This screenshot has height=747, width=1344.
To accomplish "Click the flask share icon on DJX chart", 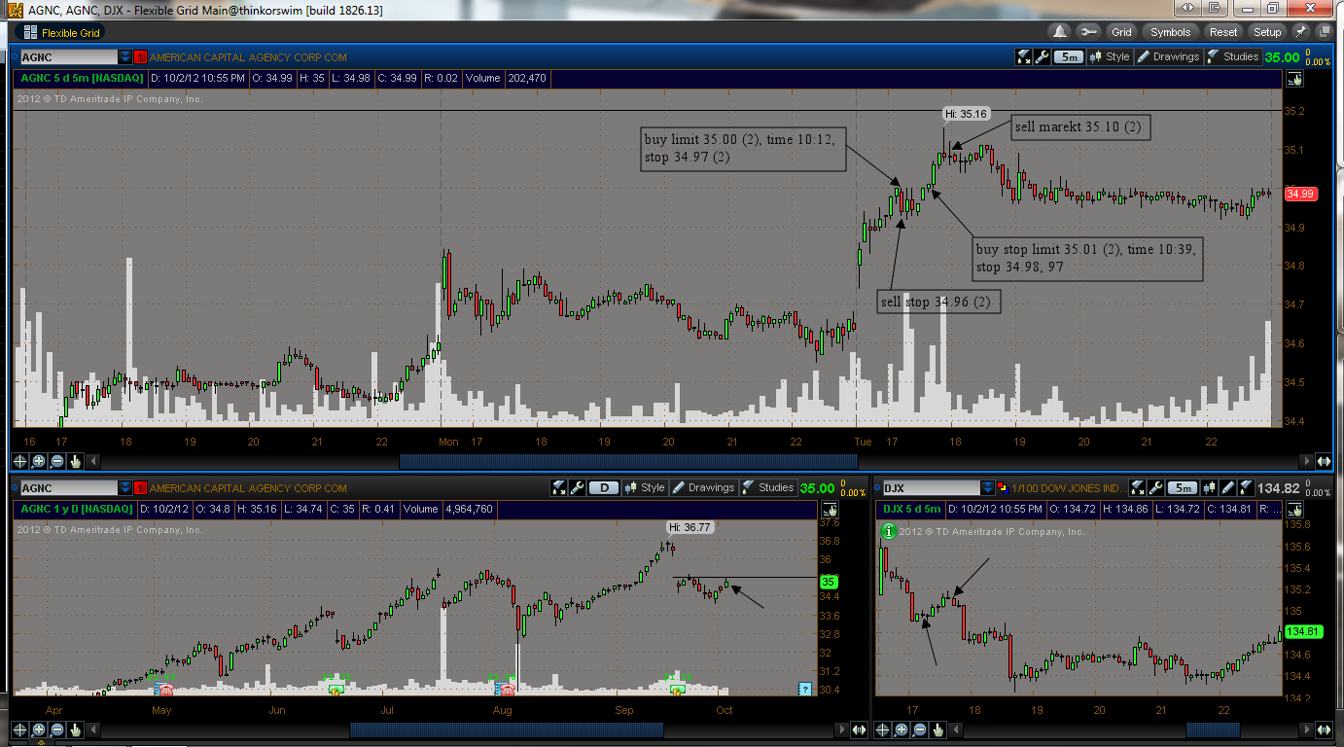I will click(x=1136, y=488).
